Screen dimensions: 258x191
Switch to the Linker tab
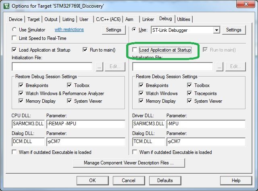[148, 19]
